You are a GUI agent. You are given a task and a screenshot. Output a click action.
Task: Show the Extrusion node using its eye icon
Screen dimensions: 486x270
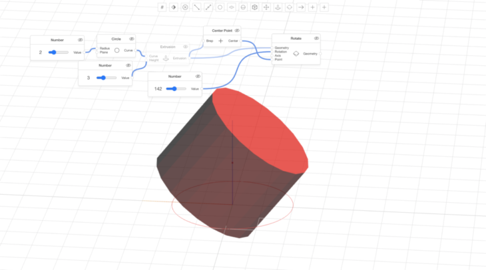[185, 47]
